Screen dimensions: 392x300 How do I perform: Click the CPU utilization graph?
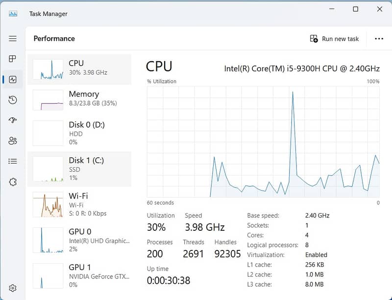coord(263,142)
